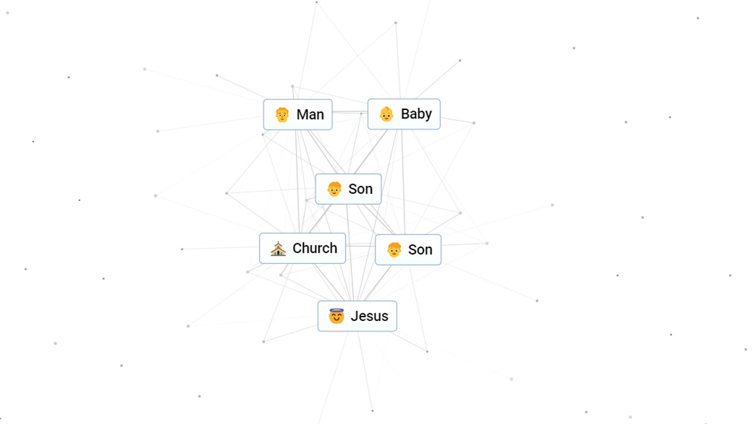Pick the Church element card
This screenshot has height=424, width=754.
[x=302, y=249]
